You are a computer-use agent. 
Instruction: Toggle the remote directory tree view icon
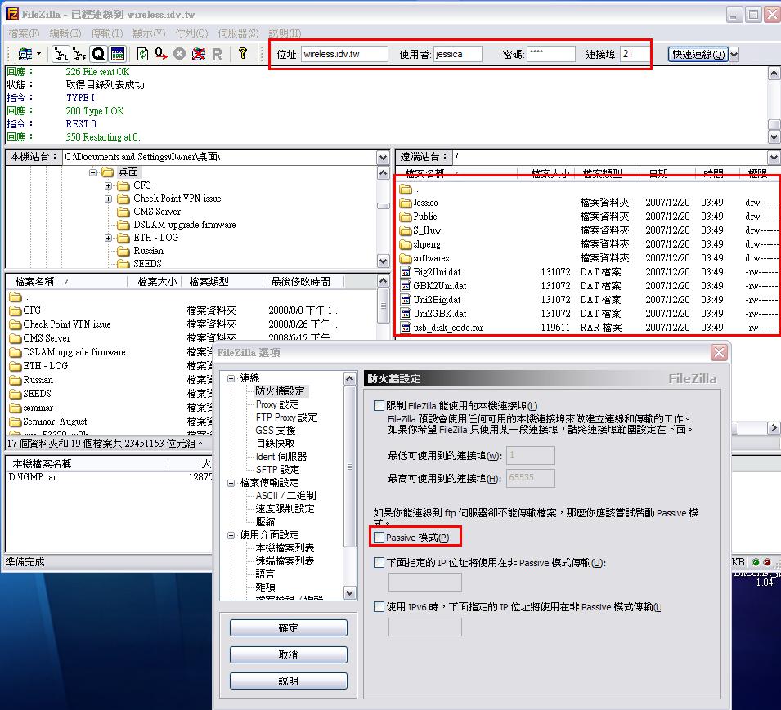tap(79, 54)
